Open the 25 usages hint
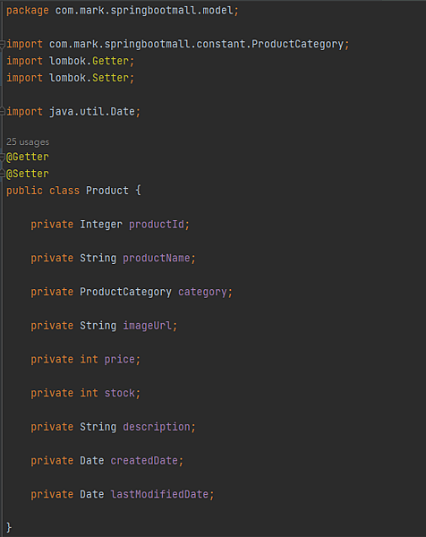The height and width of the screenshot is (537, 426). (x=28, y=141)
